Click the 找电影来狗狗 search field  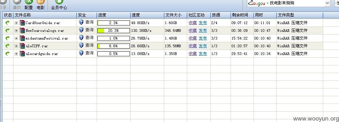[x=297, y=3]
